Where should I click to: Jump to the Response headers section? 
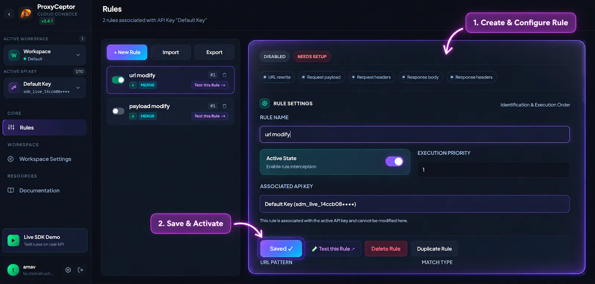[x=472, y=77]
